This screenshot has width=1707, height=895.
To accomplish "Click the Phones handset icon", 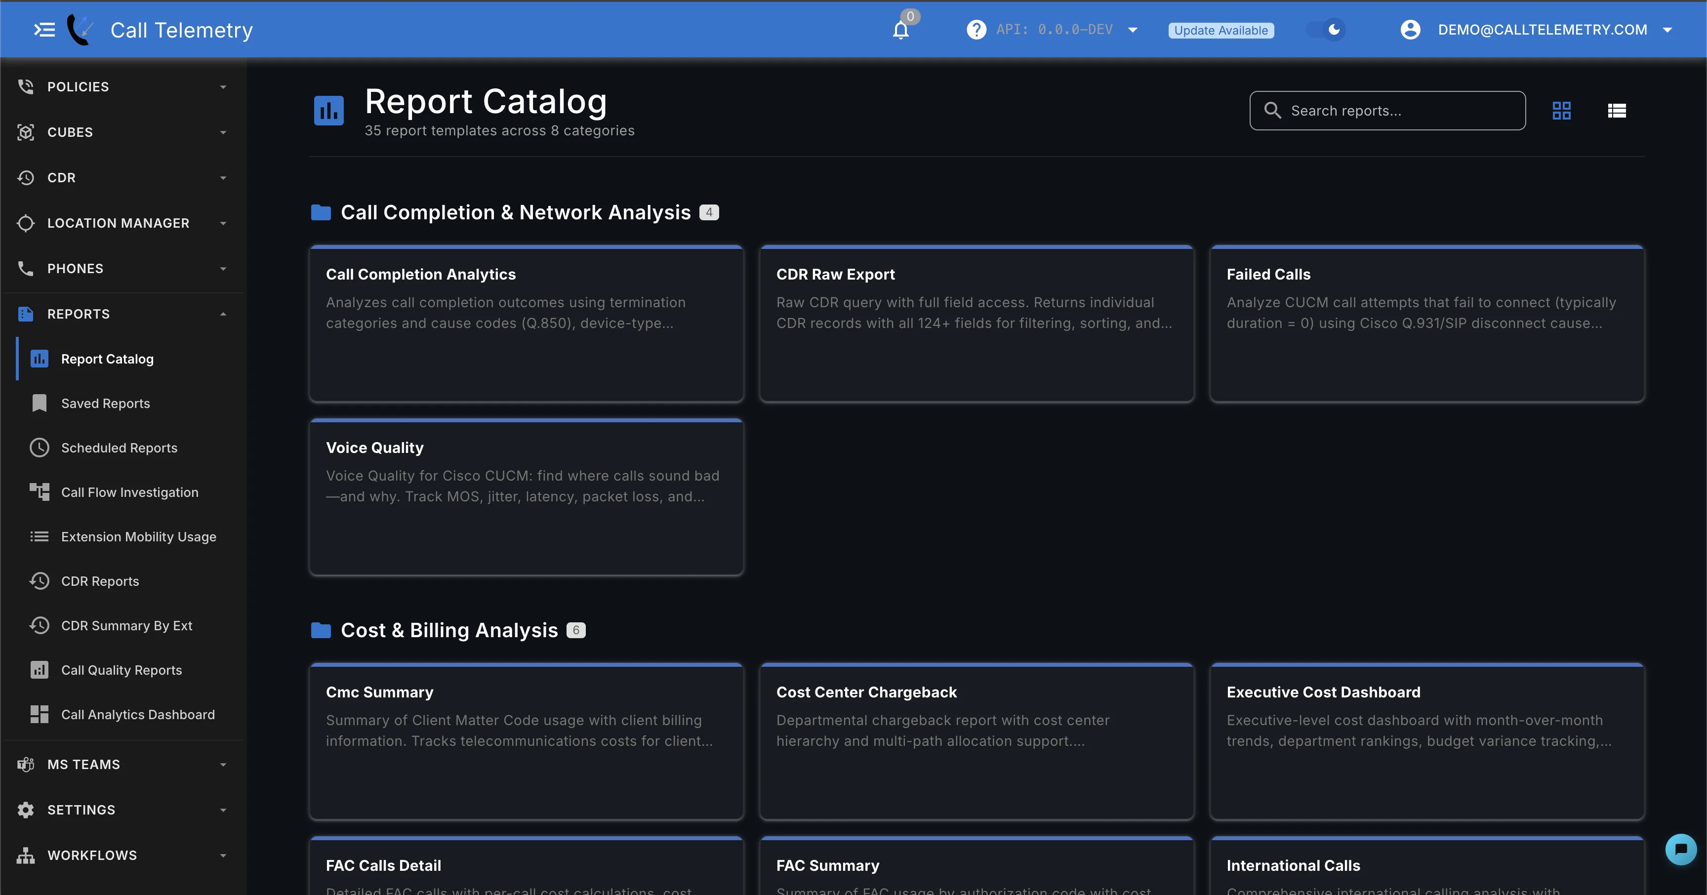I will [x=26, y=268].
